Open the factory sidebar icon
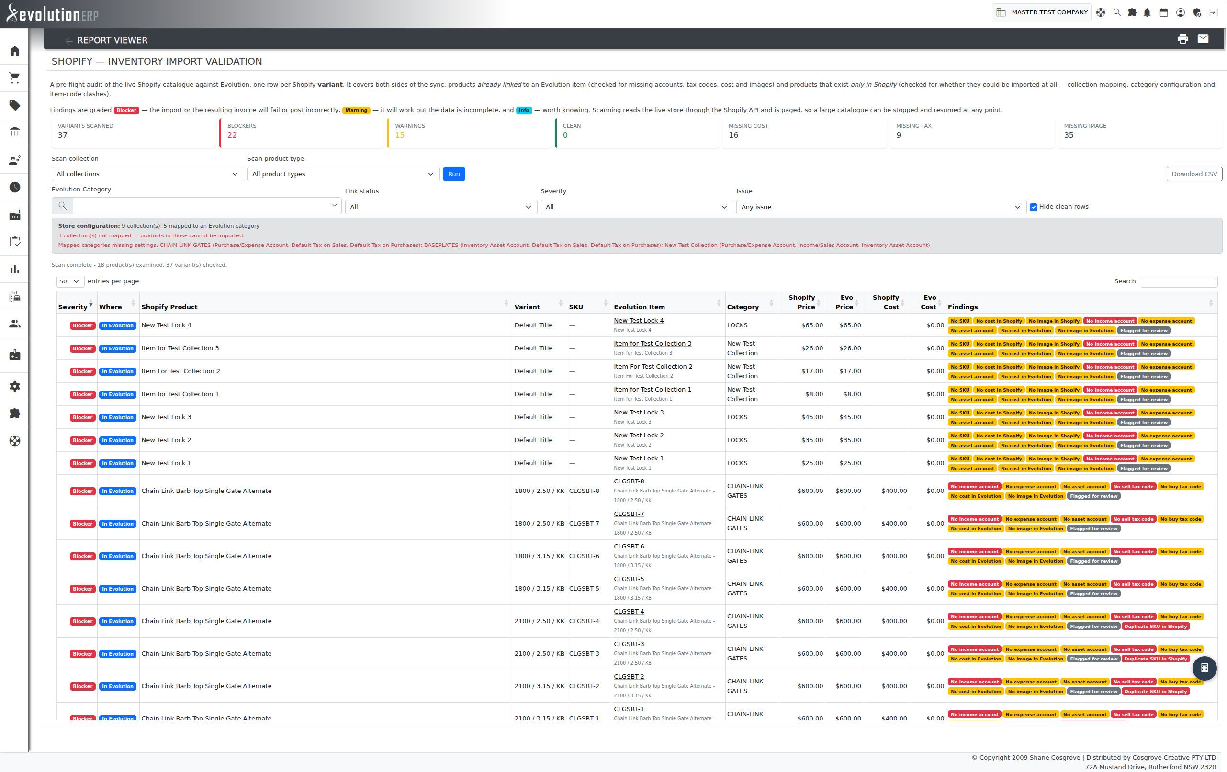Viewport: 1227px width, 772px height. pyautogui.click(x=15, y=214)
